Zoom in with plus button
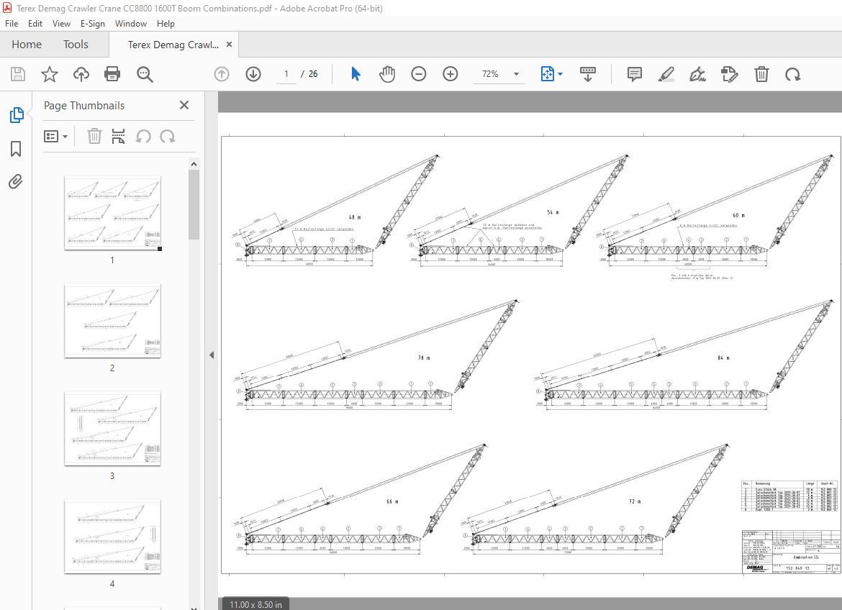This screenshot has width=842, height=610. [x=450, y=74]
